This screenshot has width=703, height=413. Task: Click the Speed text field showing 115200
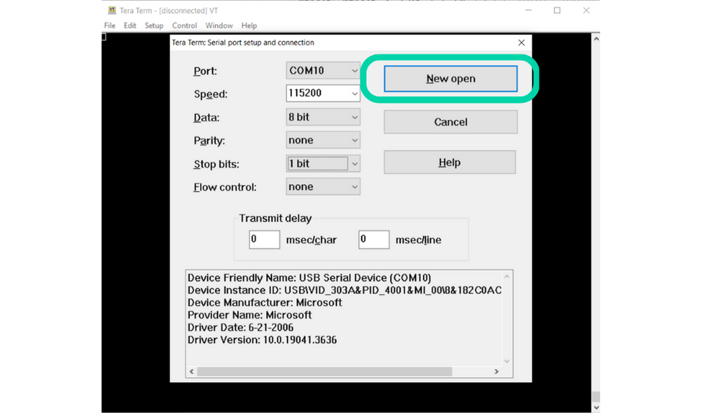click(317, 94)
